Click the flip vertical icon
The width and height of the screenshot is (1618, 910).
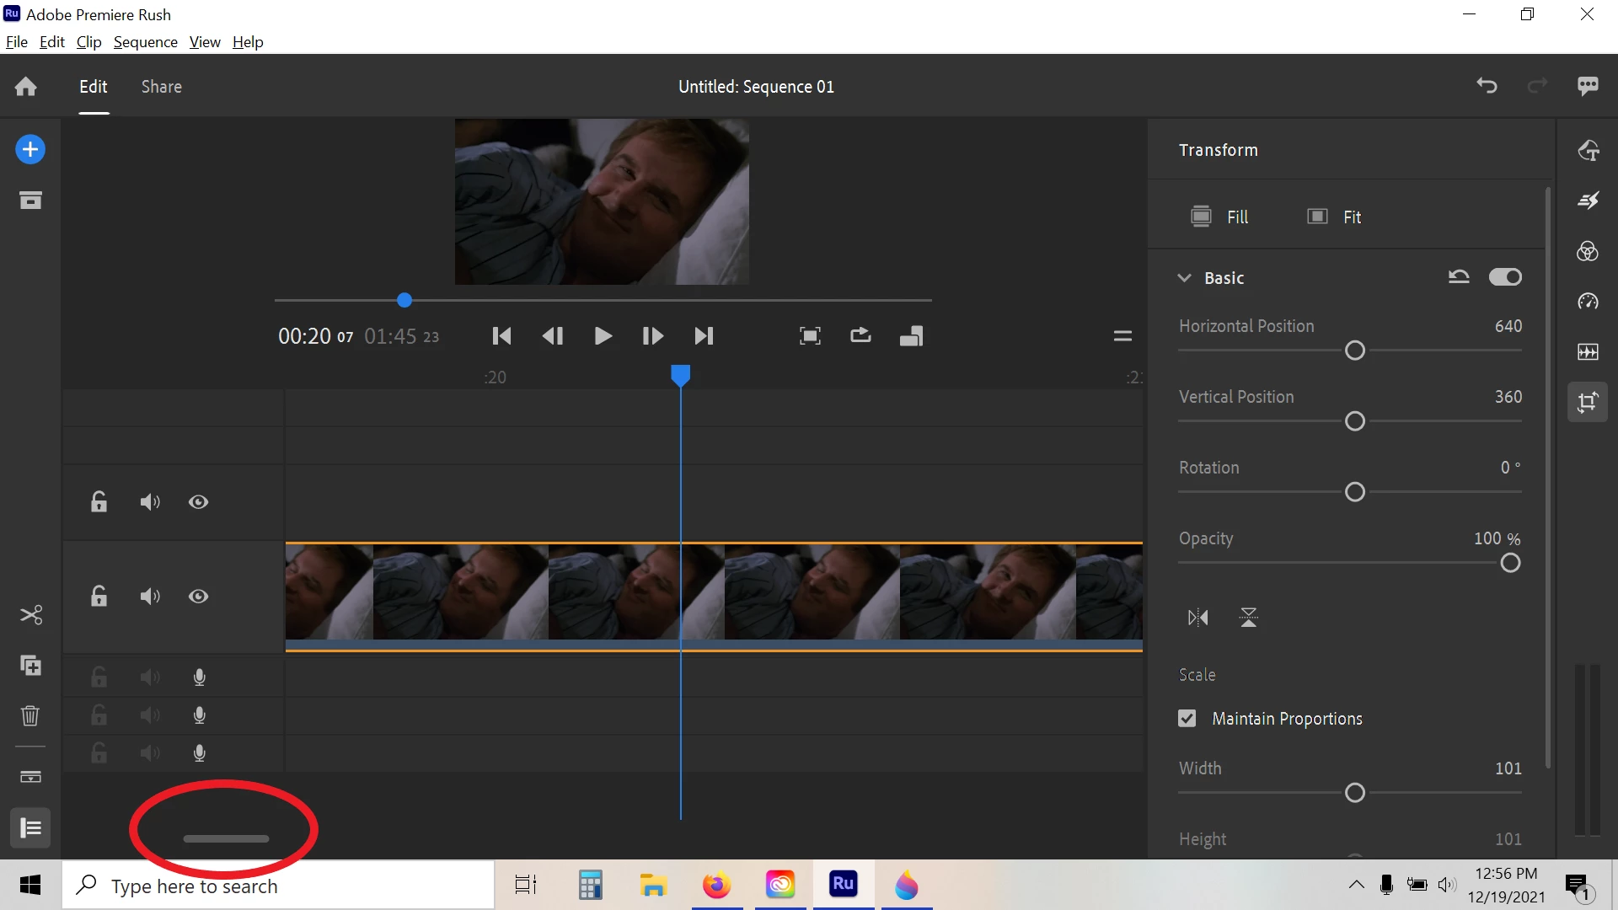(1248, 618)
